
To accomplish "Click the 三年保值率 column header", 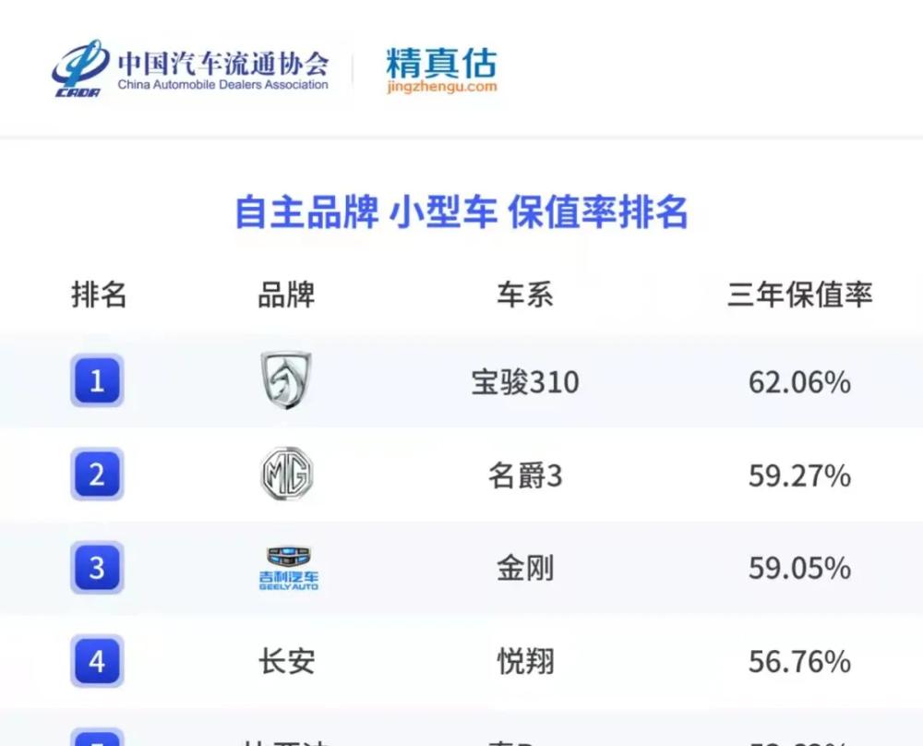I will click(799, 294).
